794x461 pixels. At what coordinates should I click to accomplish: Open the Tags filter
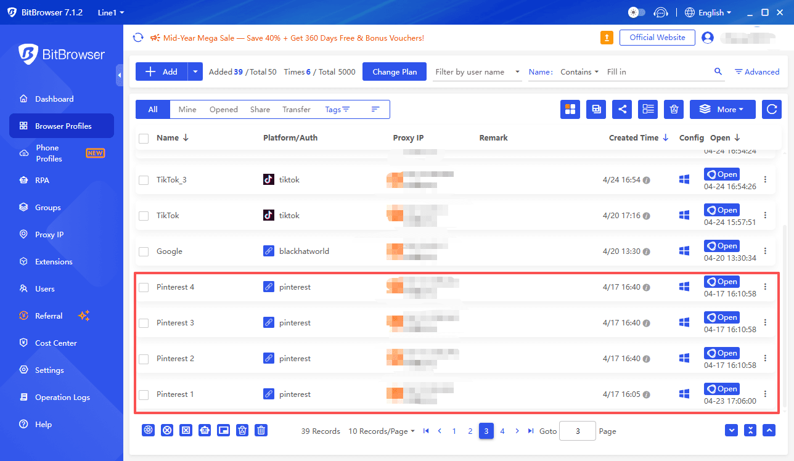[x=337, y=109]
